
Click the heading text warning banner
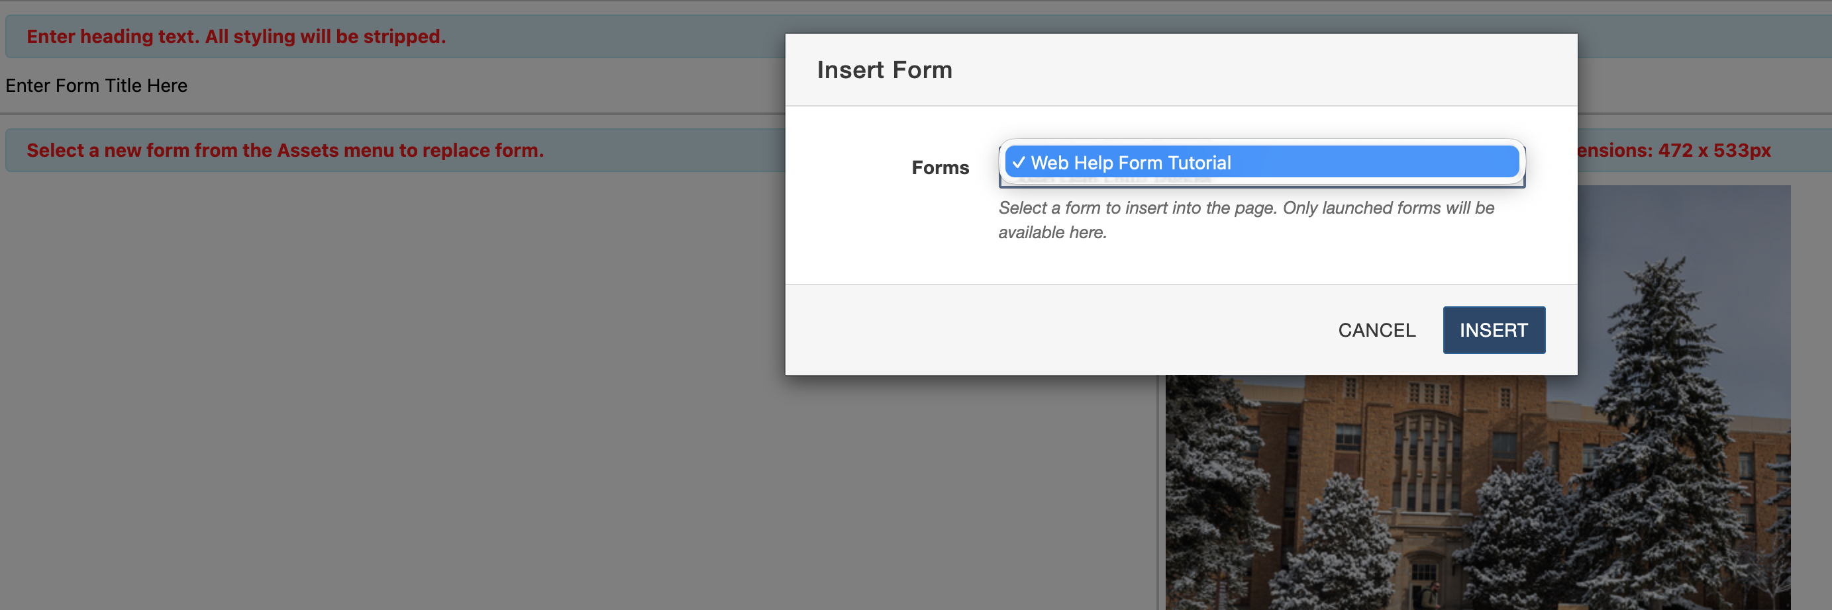click(236, 36)
